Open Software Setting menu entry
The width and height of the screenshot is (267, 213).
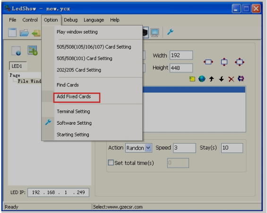92,123
